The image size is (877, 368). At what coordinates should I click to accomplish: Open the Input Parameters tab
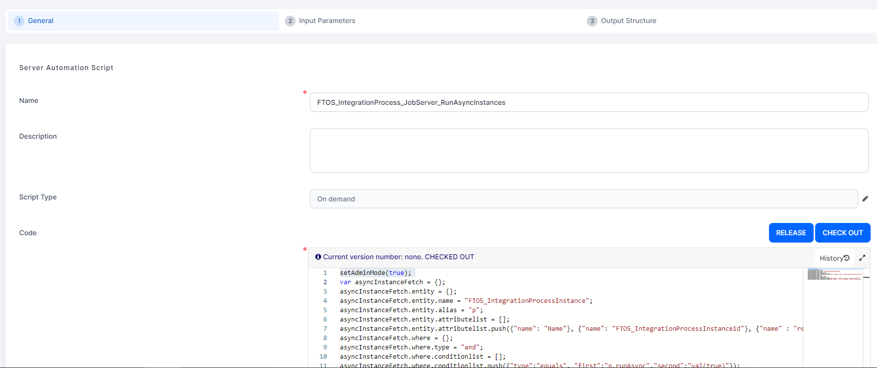(x=327, y=21)
